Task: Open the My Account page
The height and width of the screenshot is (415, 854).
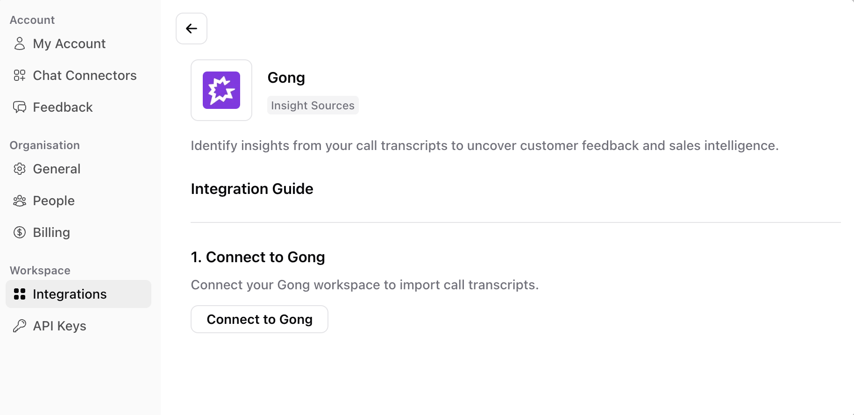Action: (x=69, y=43)
